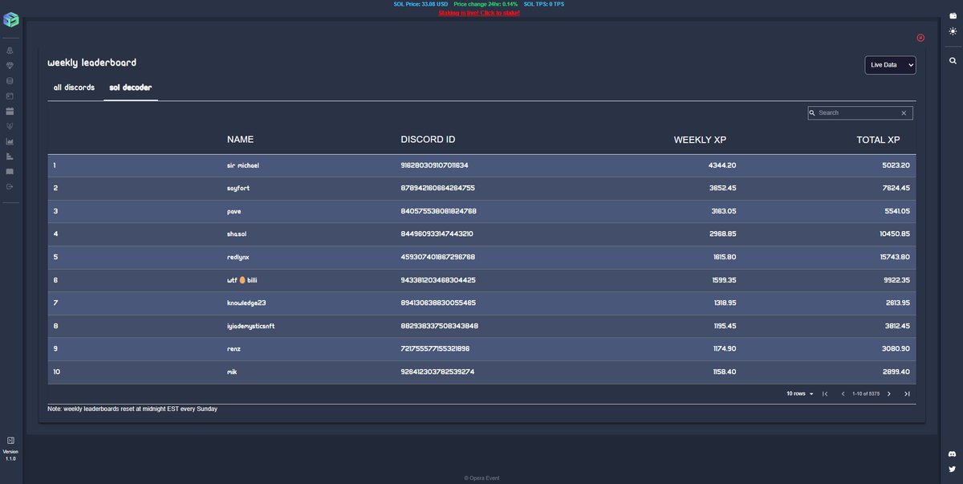
Task: Select the name renz
Action: [x=234, y=348]
